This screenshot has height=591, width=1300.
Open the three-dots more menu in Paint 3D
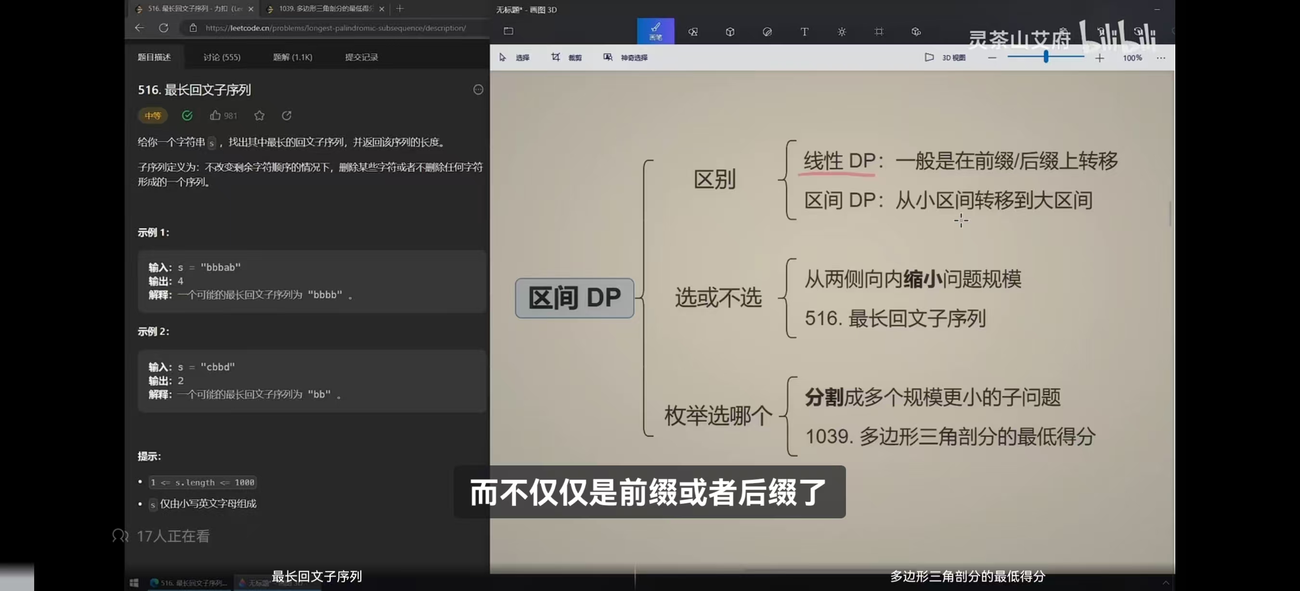tap(1161, 58)
